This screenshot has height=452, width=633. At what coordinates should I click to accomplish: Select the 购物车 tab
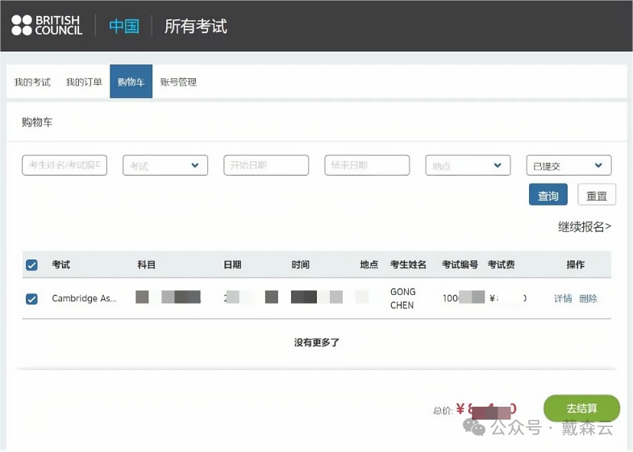click(x=131, y=81)
